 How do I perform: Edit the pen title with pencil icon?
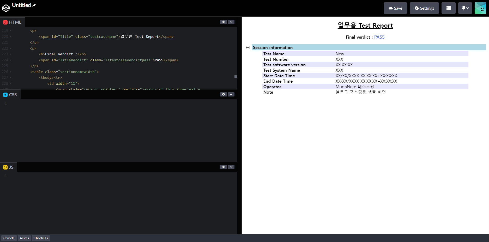[34, 5]
